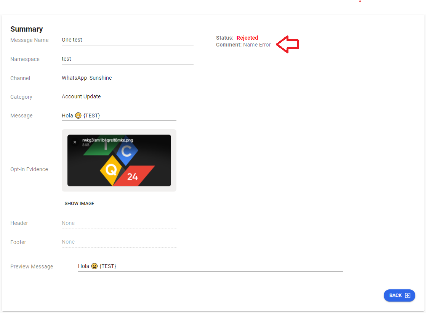The width and height of the screenshot is (426, 313).
Task: Click the emoji in the Preview Message field
Action: [x=94, y=266]
